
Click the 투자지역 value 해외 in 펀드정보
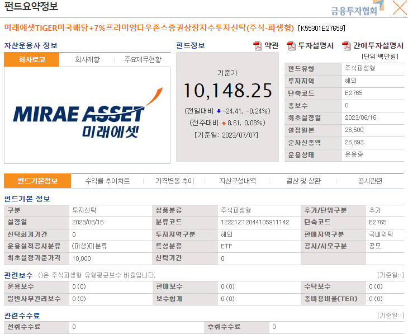[350, 81]
